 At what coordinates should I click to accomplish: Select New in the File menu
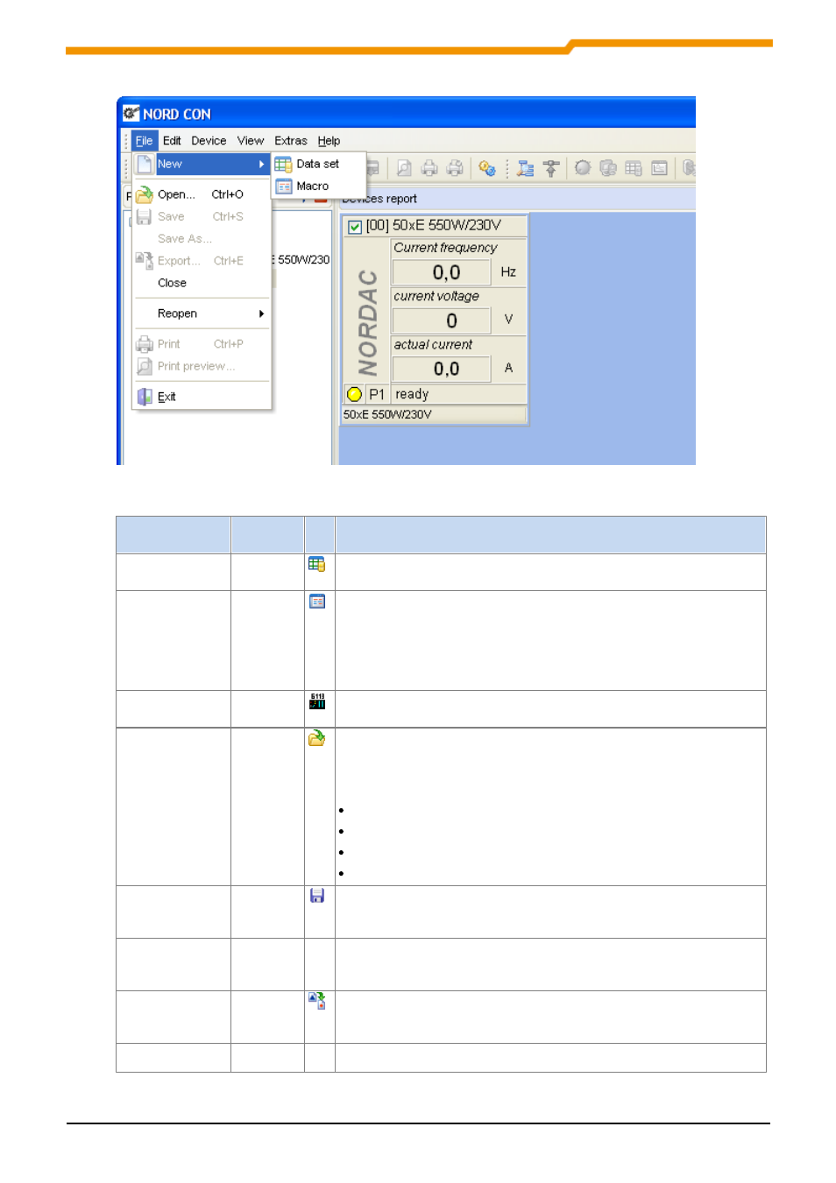[x=202, y=164]
